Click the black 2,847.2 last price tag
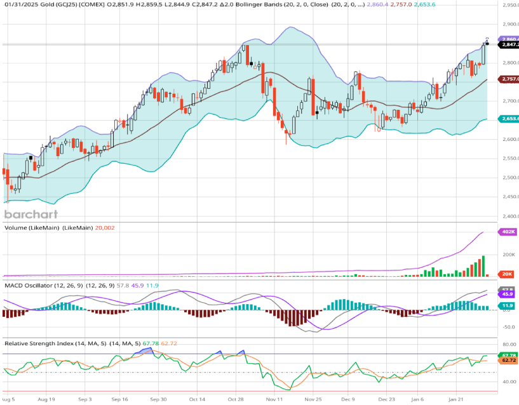Viewport: 519px width, 405px height. coord(509,44)
